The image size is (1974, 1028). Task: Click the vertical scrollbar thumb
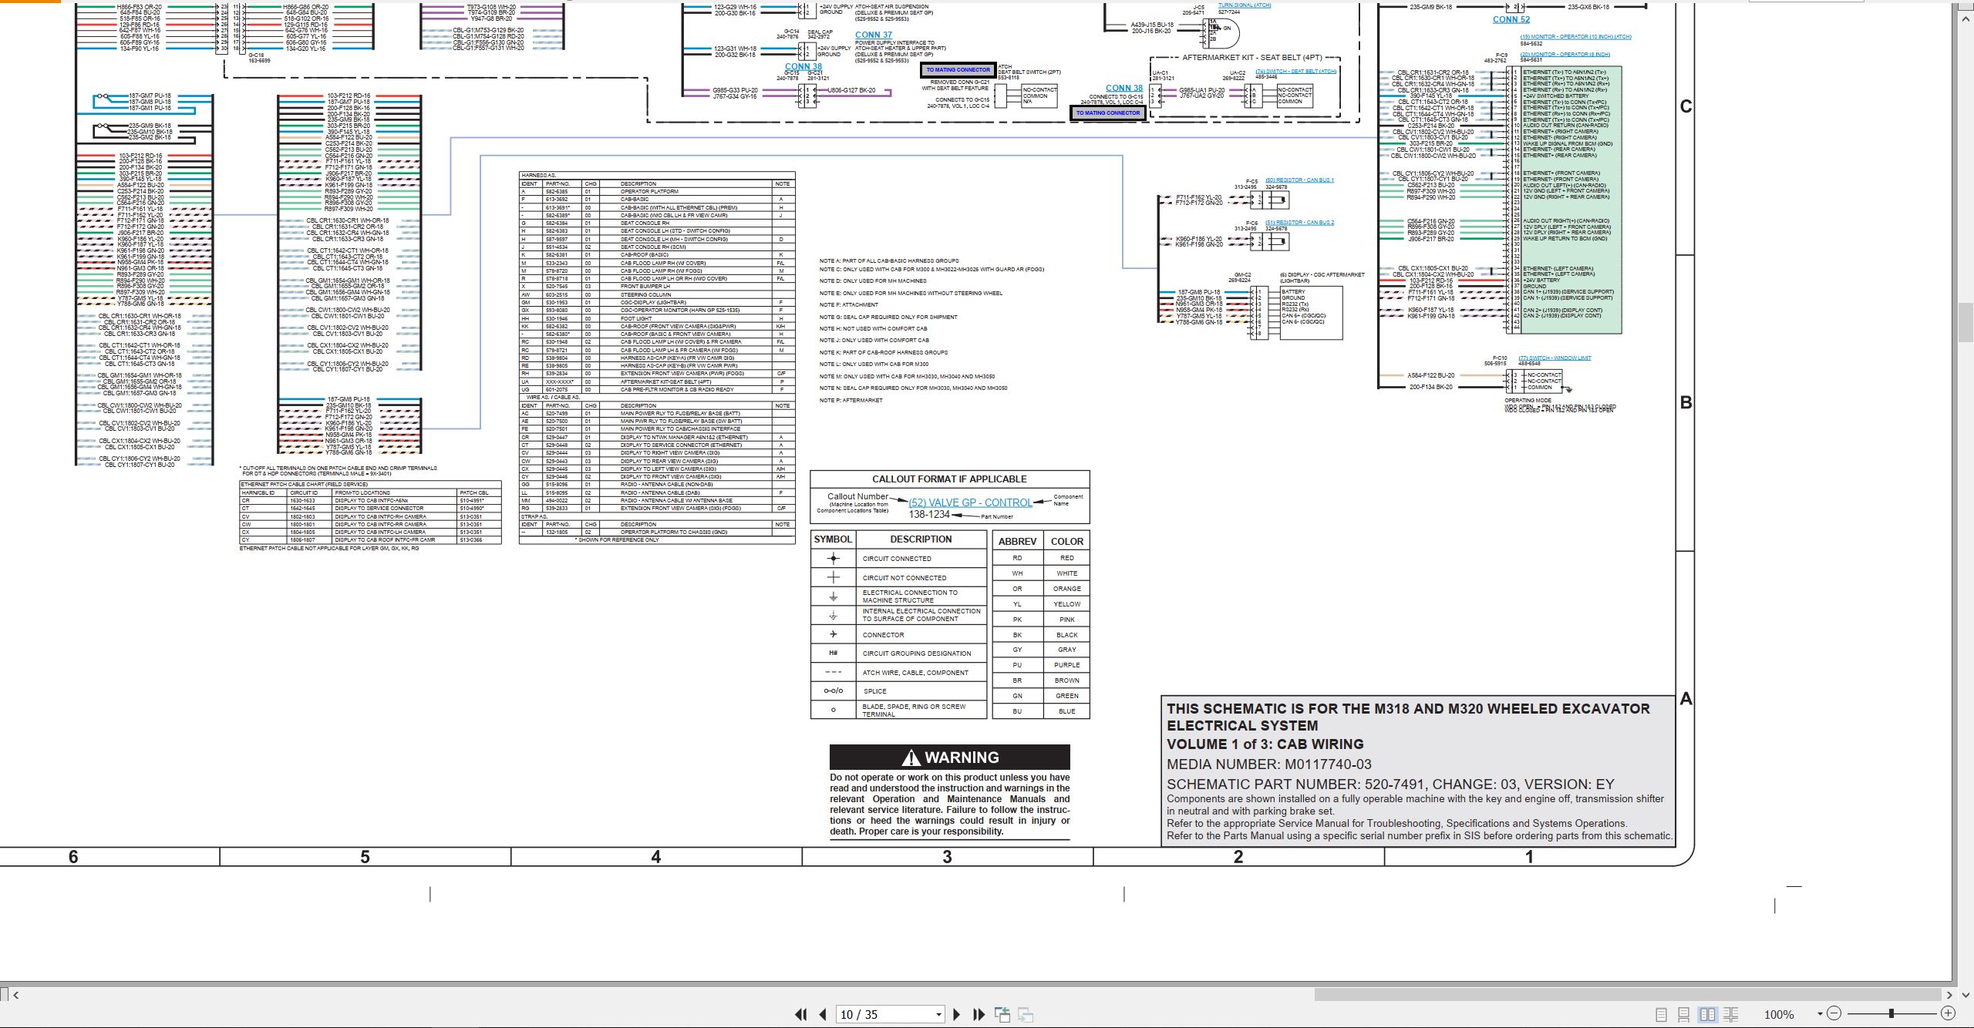1967,322
